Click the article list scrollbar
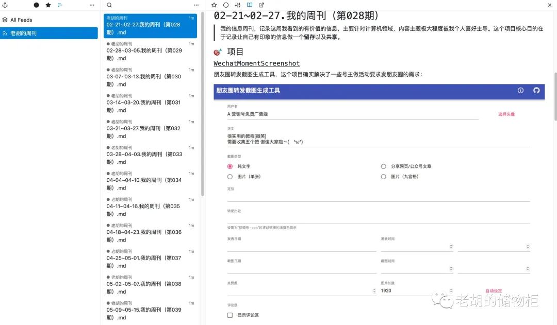Screen dimensions: 557x325 click(x=203, y=105)
